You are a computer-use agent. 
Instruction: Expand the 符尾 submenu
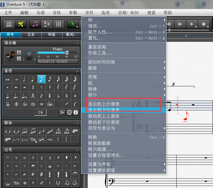coord(124,77)
